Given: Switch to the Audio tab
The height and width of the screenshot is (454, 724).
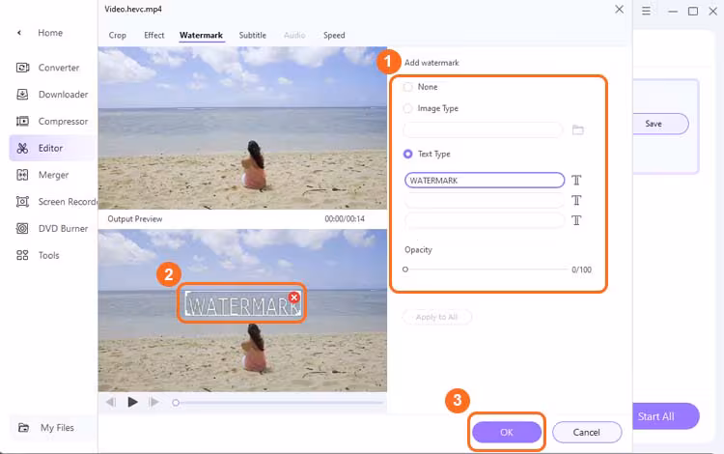Looking at the screenshot, I should tap(294, 35).
